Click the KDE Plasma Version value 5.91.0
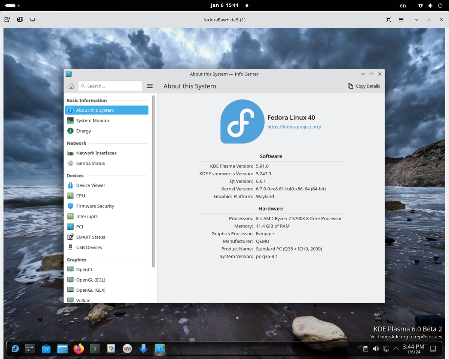 (x=262, y=166)
